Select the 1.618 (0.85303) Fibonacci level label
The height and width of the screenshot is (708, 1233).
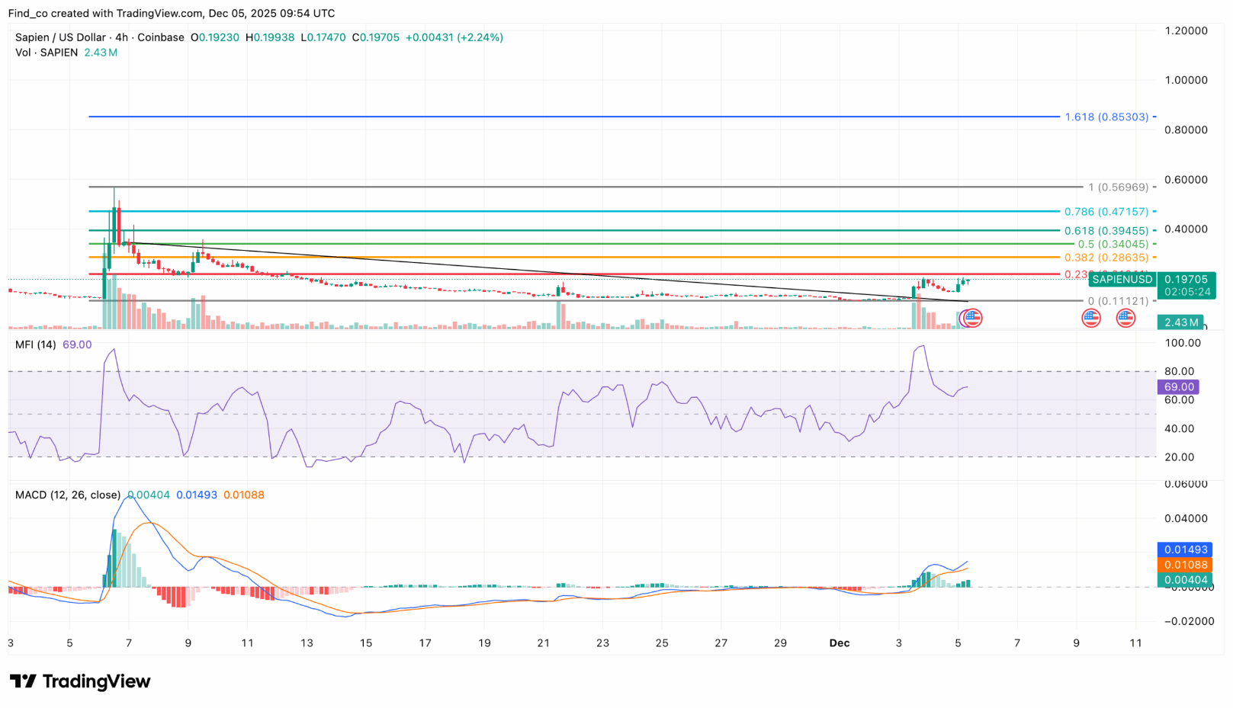tap(1105, 117)
